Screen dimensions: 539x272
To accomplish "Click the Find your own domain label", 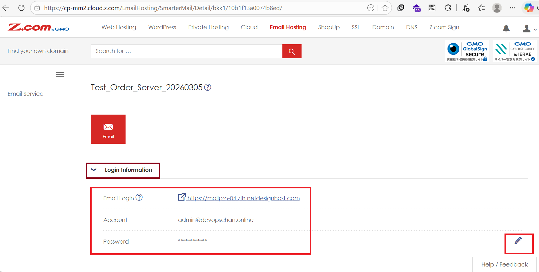I will pyautogui.click(x=38, y=51).
